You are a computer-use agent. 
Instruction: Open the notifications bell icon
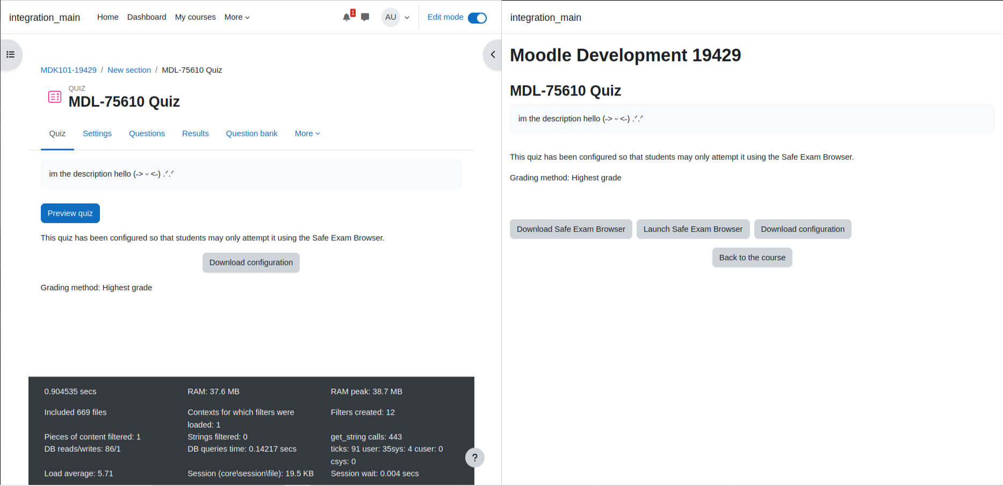[x=347, y=17]
